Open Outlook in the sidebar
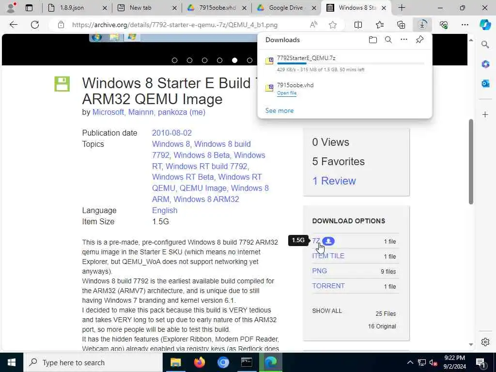 (x=485, y=83)
